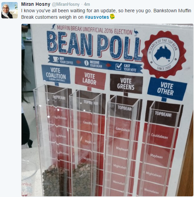
Task: Click the Miran Hosny display name
Action: [36, 4]
